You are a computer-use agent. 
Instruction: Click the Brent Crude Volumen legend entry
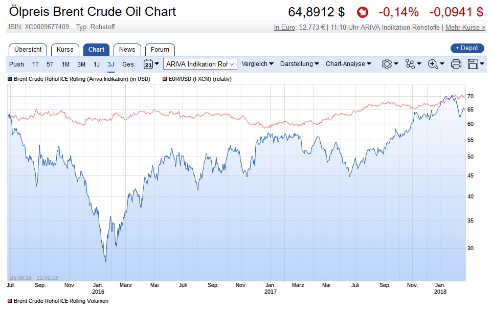tap(60, 301)
